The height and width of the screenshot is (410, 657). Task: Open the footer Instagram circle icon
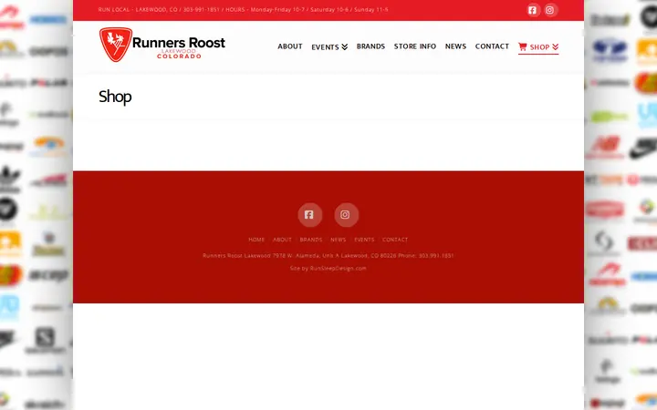click(346, 215)
